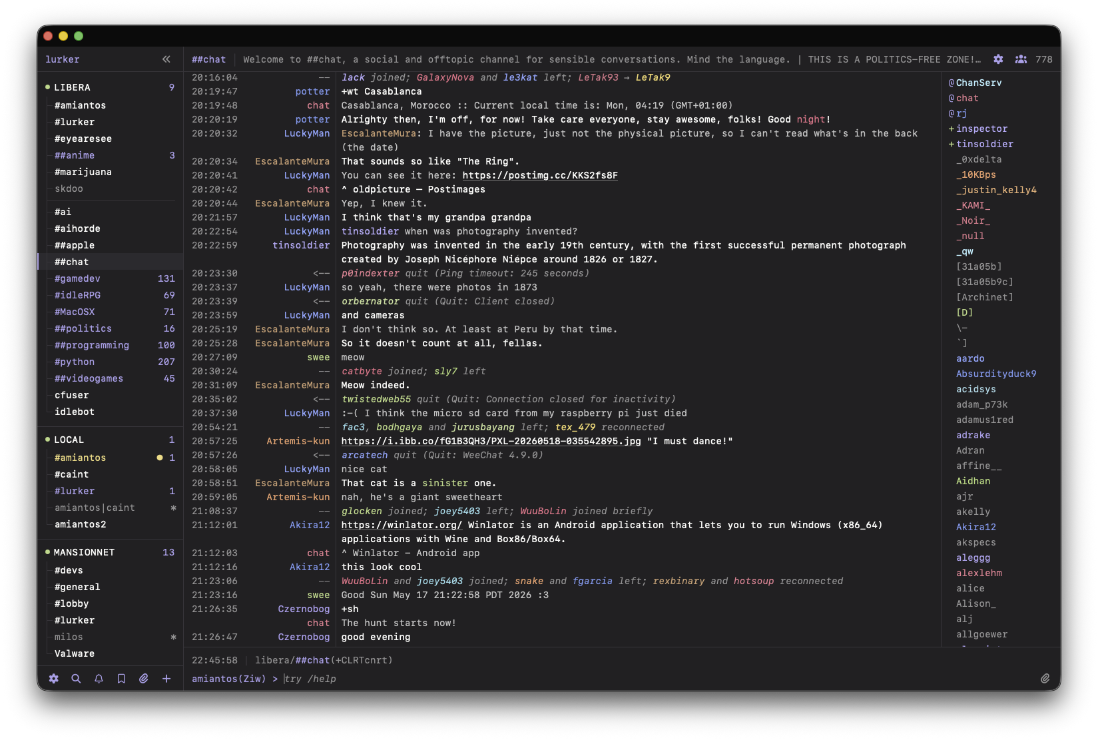Screen dimensions: 1098x740
Task: Click the ##chat channel name in header
Action: pos(209,59)
